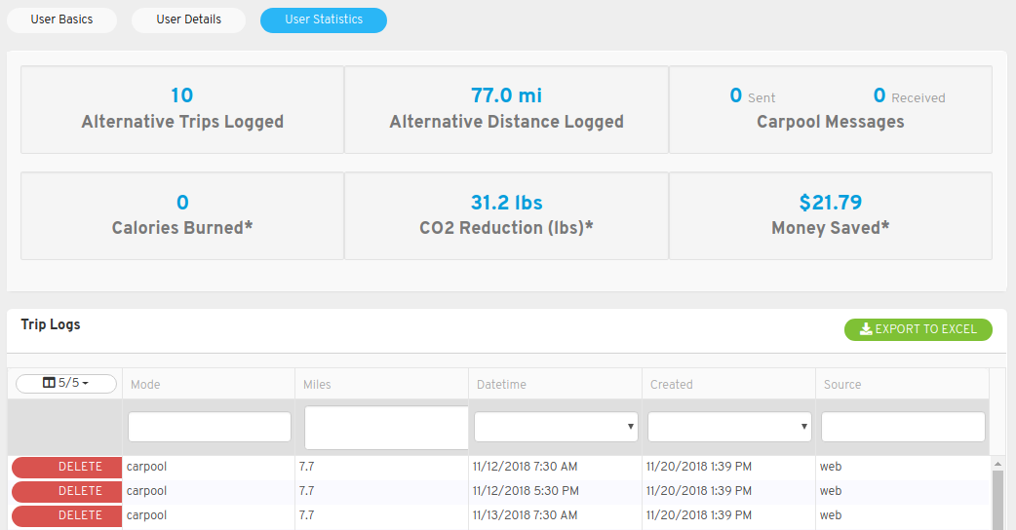Delete the 11/13/2018 7:30 AM carpool trip

(x=66, y=515)
